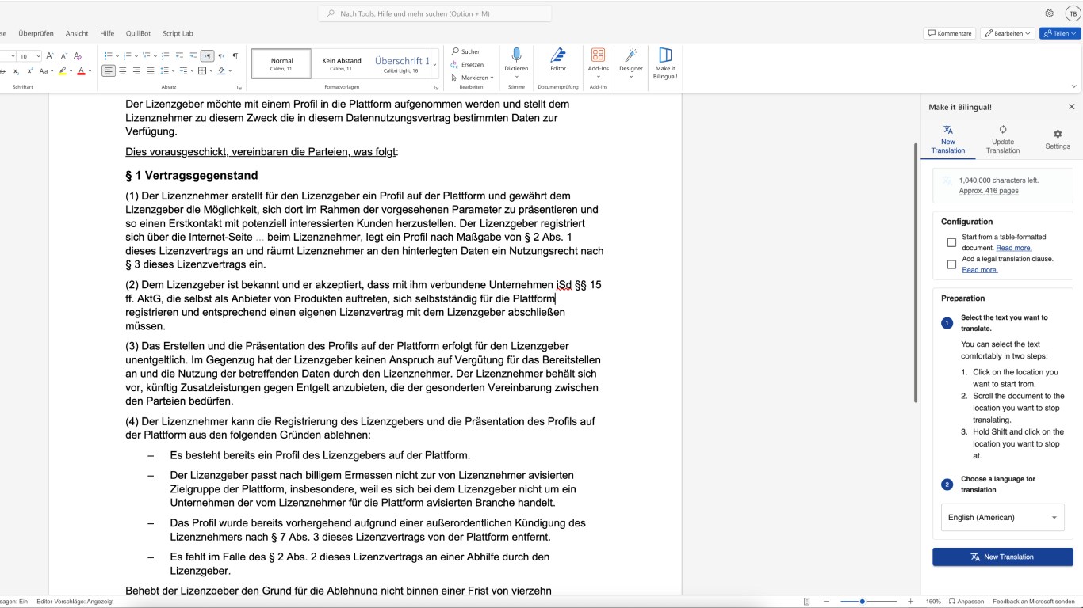The width and height of the screenshot is (1083, 608).
Task: Open the Markieren dropdown
Action: [x=472, y=78]
